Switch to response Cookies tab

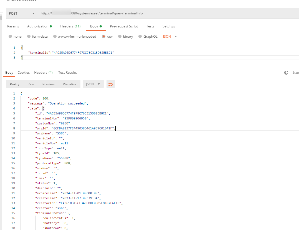pos(24,73)
